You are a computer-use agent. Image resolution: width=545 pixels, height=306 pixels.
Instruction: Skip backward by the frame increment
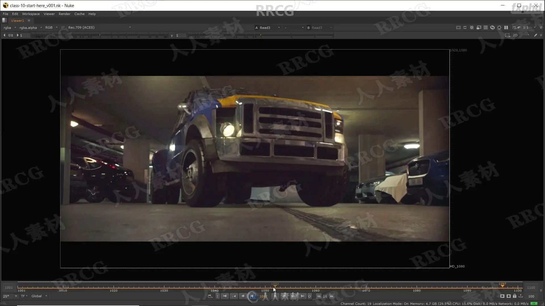click(x=319, y=296)
